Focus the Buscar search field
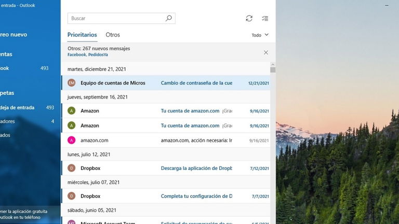399x224 pixels. (x=122, y=18)
